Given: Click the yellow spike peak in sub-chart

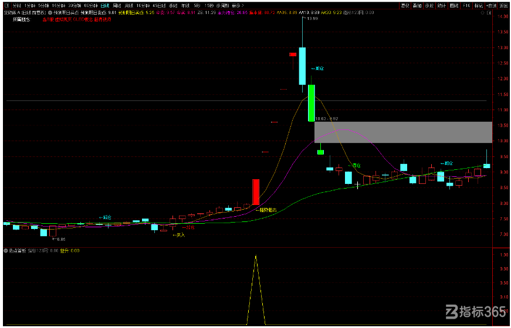Looking at the screenshot, I should point(256,256).
